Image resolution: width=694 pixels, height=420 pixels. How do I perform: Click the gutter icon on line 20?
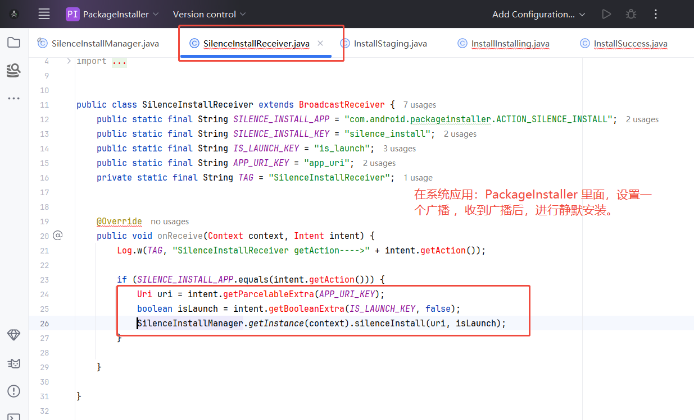point(57,236)
